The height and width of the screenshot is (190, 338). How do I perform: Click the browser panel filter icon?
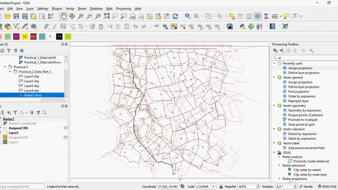(8, 51)
